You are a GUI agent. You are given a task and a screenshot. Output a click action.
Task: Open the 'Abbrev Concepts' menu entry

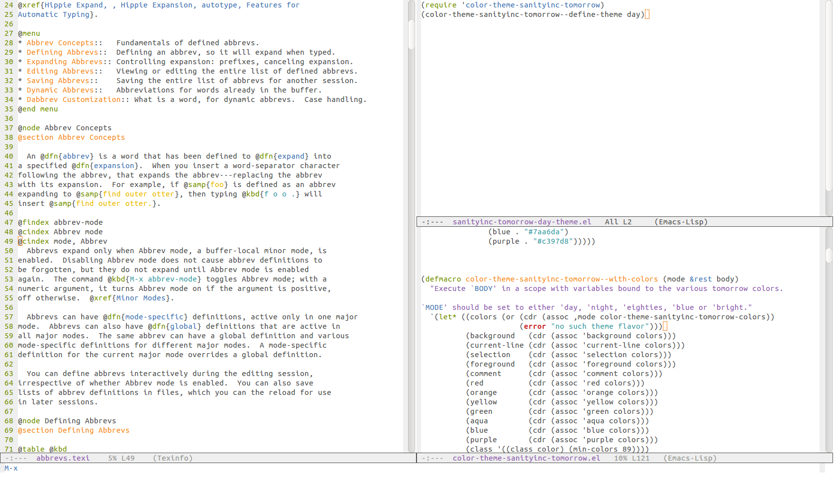[x=60, y=43]
